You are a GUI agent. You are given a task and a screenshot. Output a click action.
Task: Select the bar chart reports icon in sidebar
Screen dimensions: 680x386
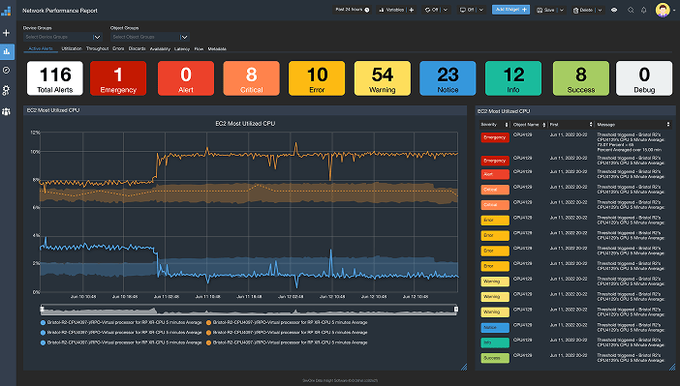click(x=7, y=51)
